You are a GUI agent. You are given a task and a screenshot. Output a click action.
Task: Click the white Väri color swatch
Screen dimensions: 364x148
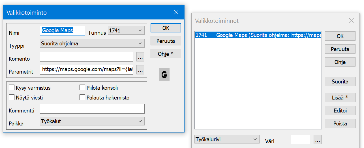[x=301, y=140]
